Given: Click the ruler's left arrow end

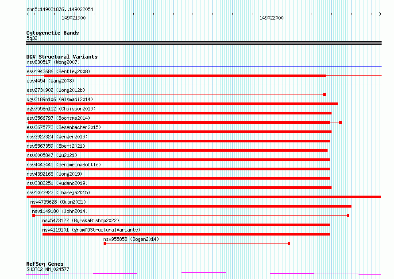Looking at the screenshot, I should [x=27, y=14].
